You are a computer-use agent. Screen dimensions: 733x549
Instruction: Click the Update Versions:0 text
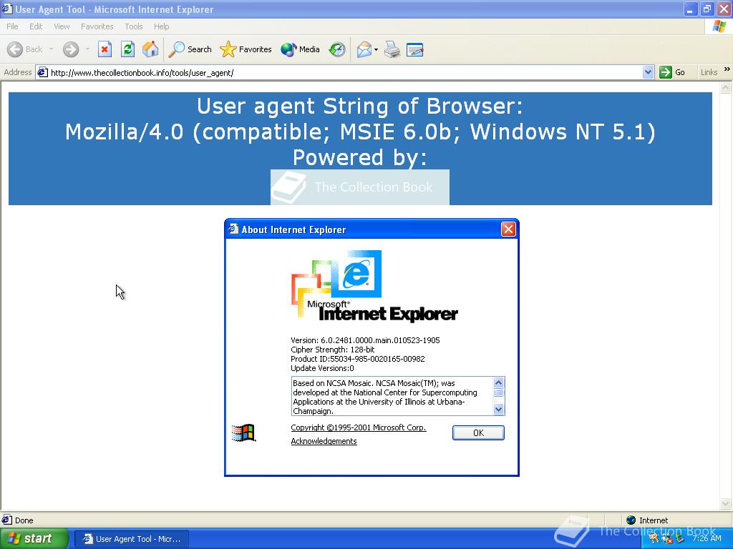(x=322, y=368)
